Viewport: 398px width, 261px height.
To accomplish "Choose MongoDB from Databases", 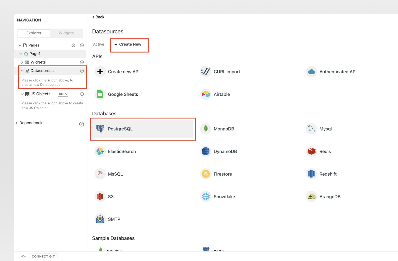I will pyautogui.click(x=224, y=129).
